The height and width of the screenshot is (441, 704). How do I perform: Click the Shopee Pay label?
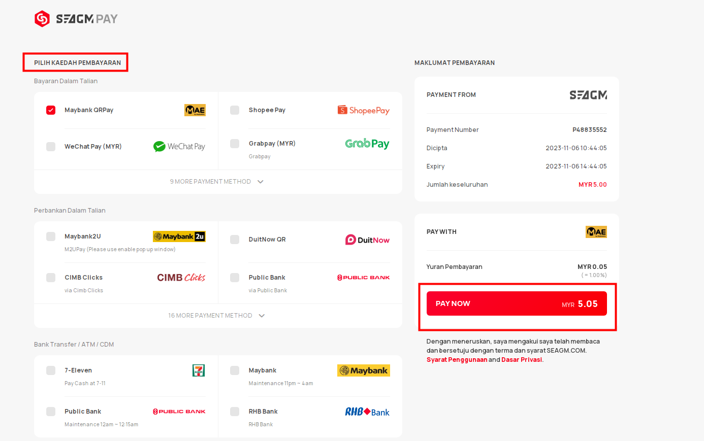pyautogui.click(x=267, y=110)
